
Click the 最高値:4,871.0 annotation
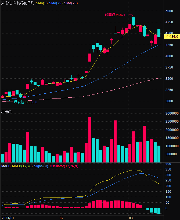point(117,15)
